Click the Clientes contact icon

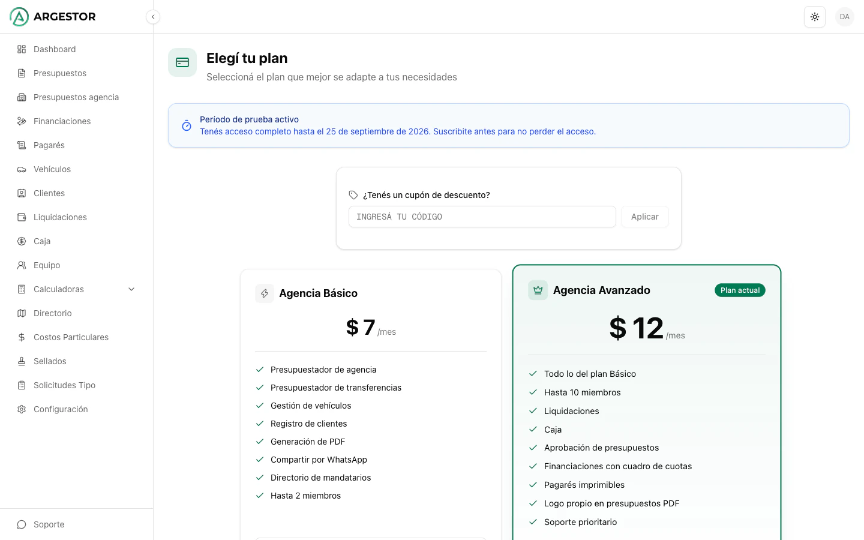22,193
